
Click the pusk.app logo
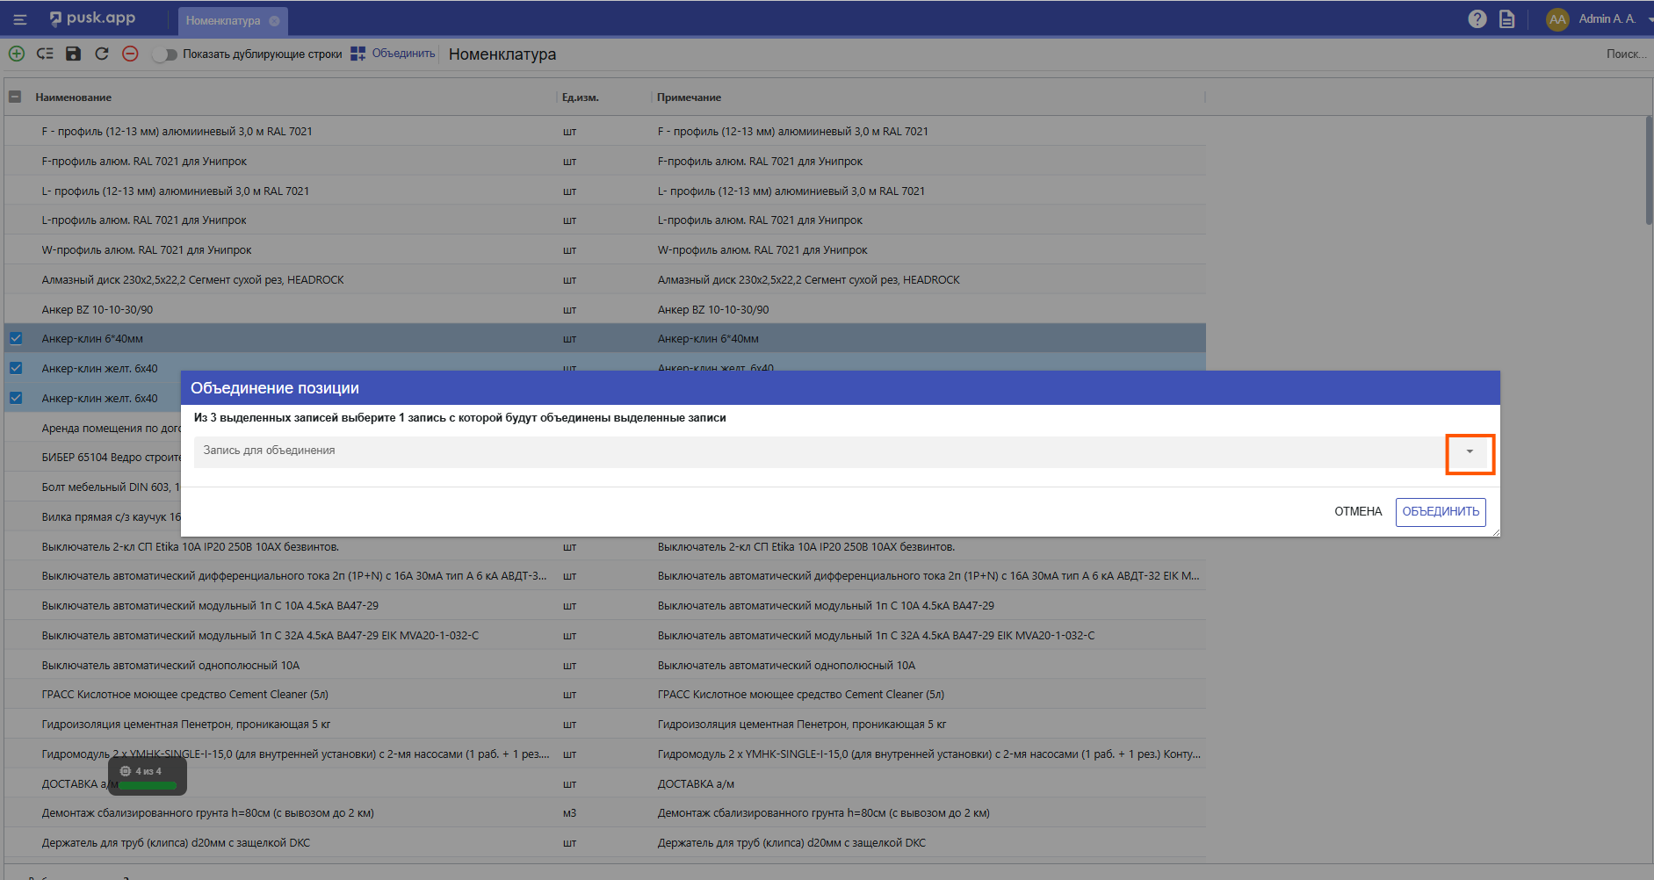pyautogui.click(x=92, y=18)
